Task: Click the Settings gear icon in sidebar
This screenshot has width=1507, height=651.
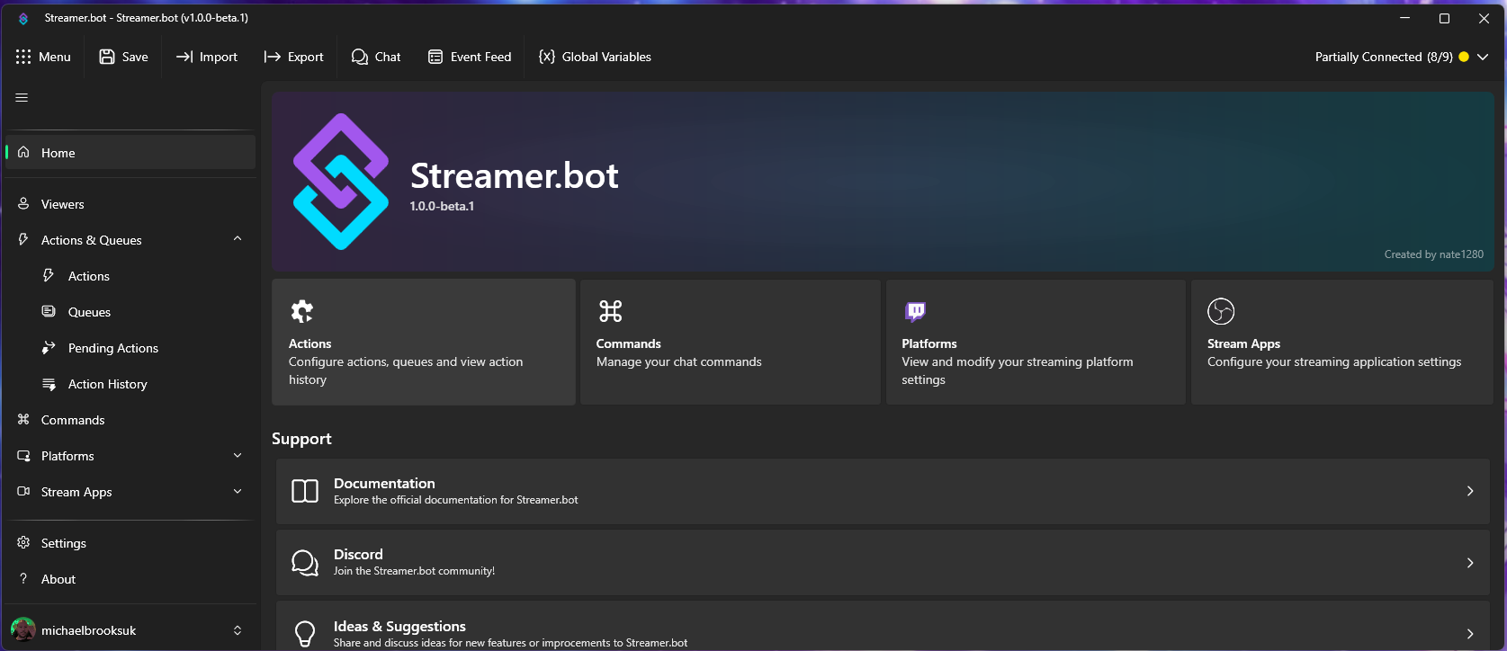Action: tap(23, 542)
